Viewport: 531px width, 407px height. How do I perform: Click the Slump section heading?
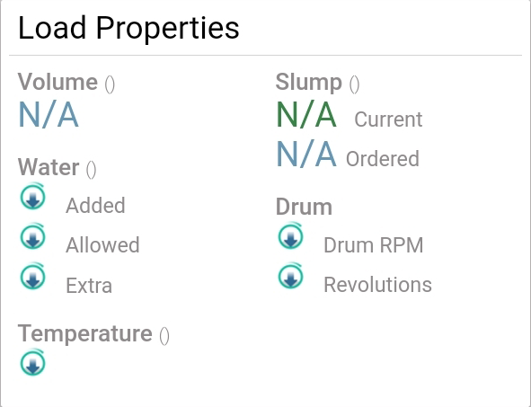coord(309,83)
